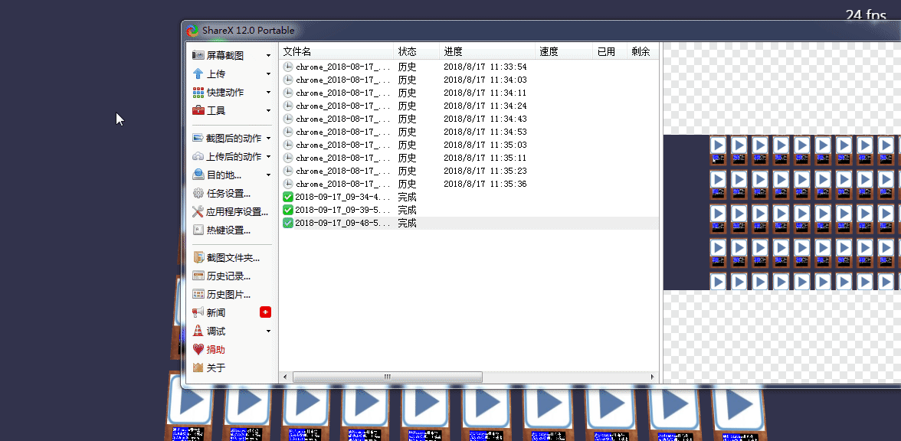901x441 pixels.
Task: Click green checkmark of 2018-09-17_09-48 file
Action: (x=288, y=224)
